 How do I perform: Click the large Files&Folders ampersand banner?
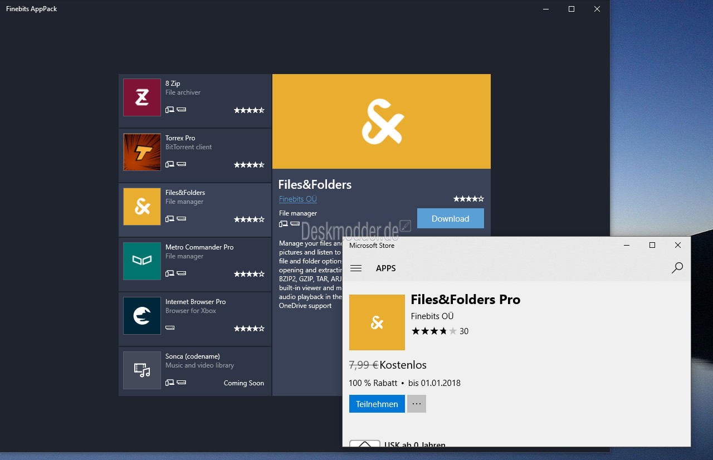(x=382, y=121)
